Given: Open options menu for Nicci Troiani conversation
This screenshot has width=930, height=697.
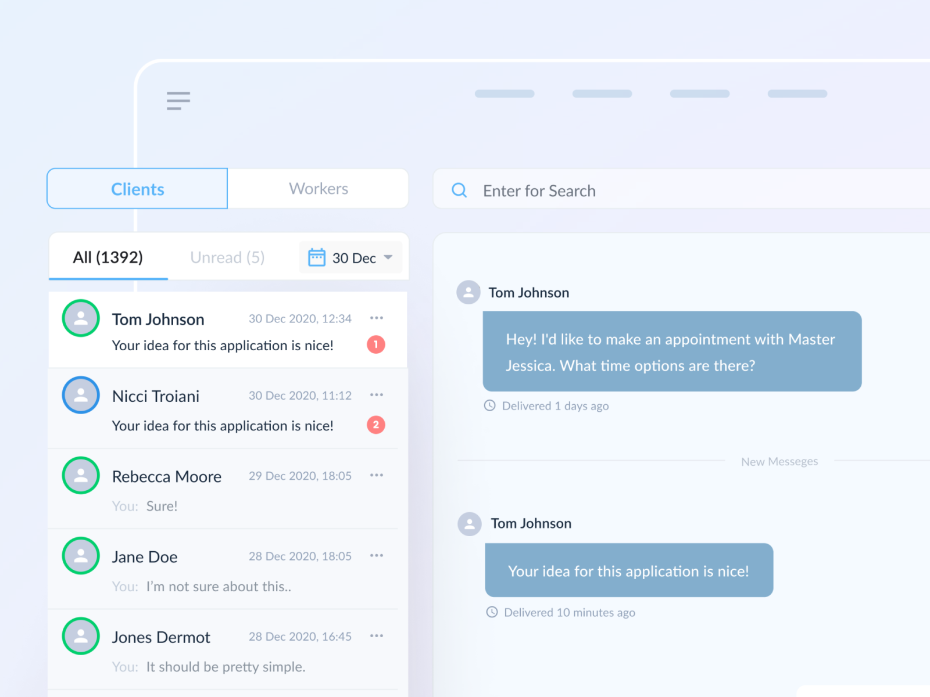Looking at the screenshot, I should pos(377,394).
